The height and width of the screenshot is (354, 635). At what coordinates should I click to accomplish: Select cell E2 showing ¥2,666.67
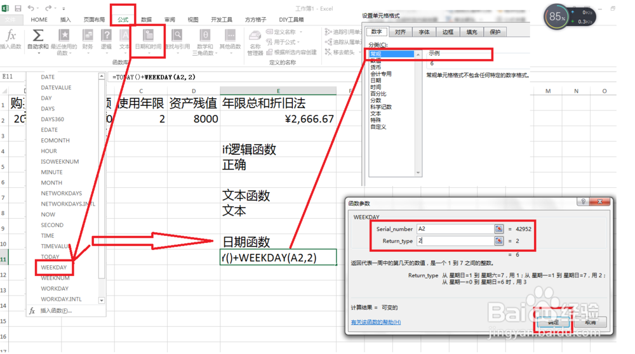pyautogui.click(x=278, y=119)
